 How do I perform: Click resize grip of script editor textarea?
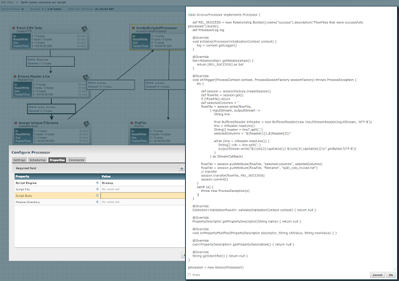(x=394, y=269)
